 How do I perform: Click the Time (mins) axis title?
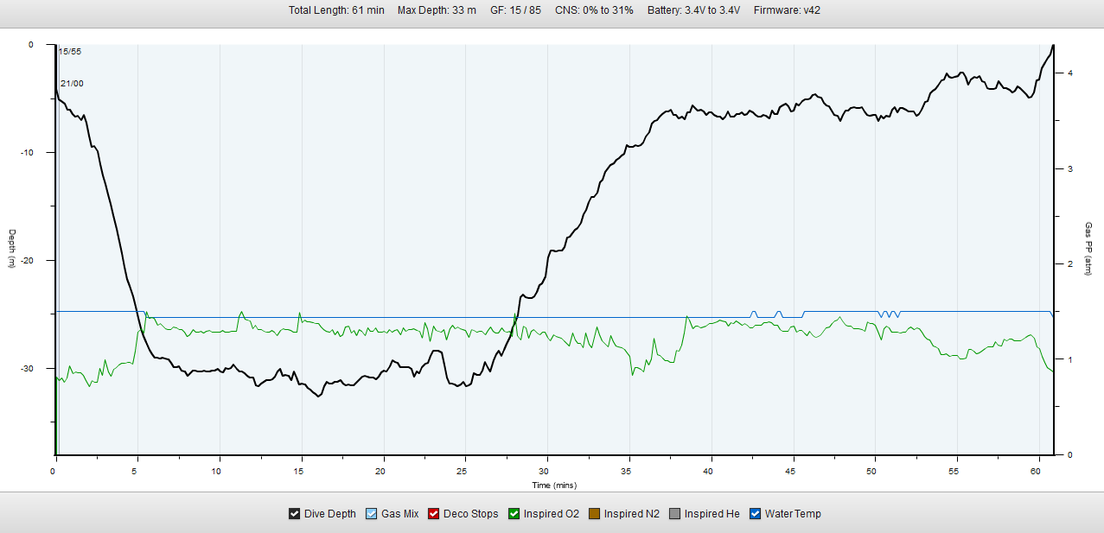pos(553,485)
